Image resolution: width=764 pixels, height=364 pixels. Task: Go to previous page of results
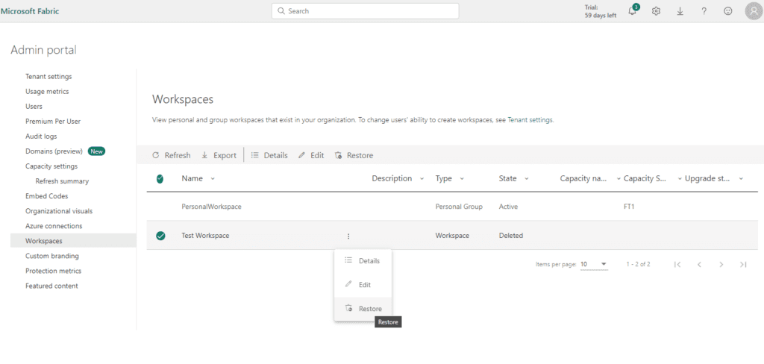click(x=699, y=264)
